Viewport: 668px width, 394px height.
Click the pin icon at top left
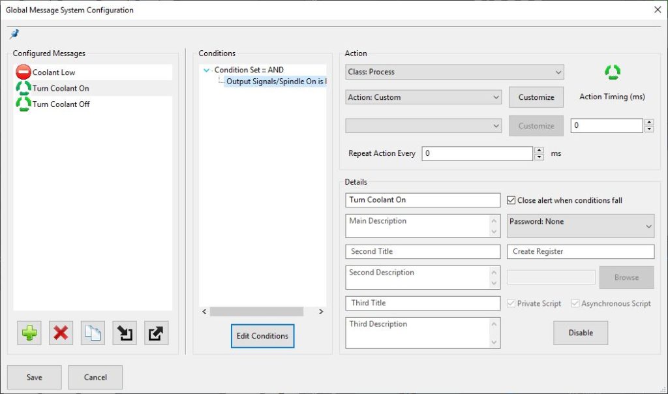[x=14, y=34]
